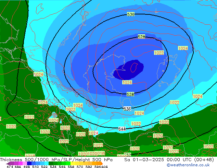Click the 1022 label beside the inner 528 contour
This screenshot has height=168, width=217.
[x=159, y=53]
